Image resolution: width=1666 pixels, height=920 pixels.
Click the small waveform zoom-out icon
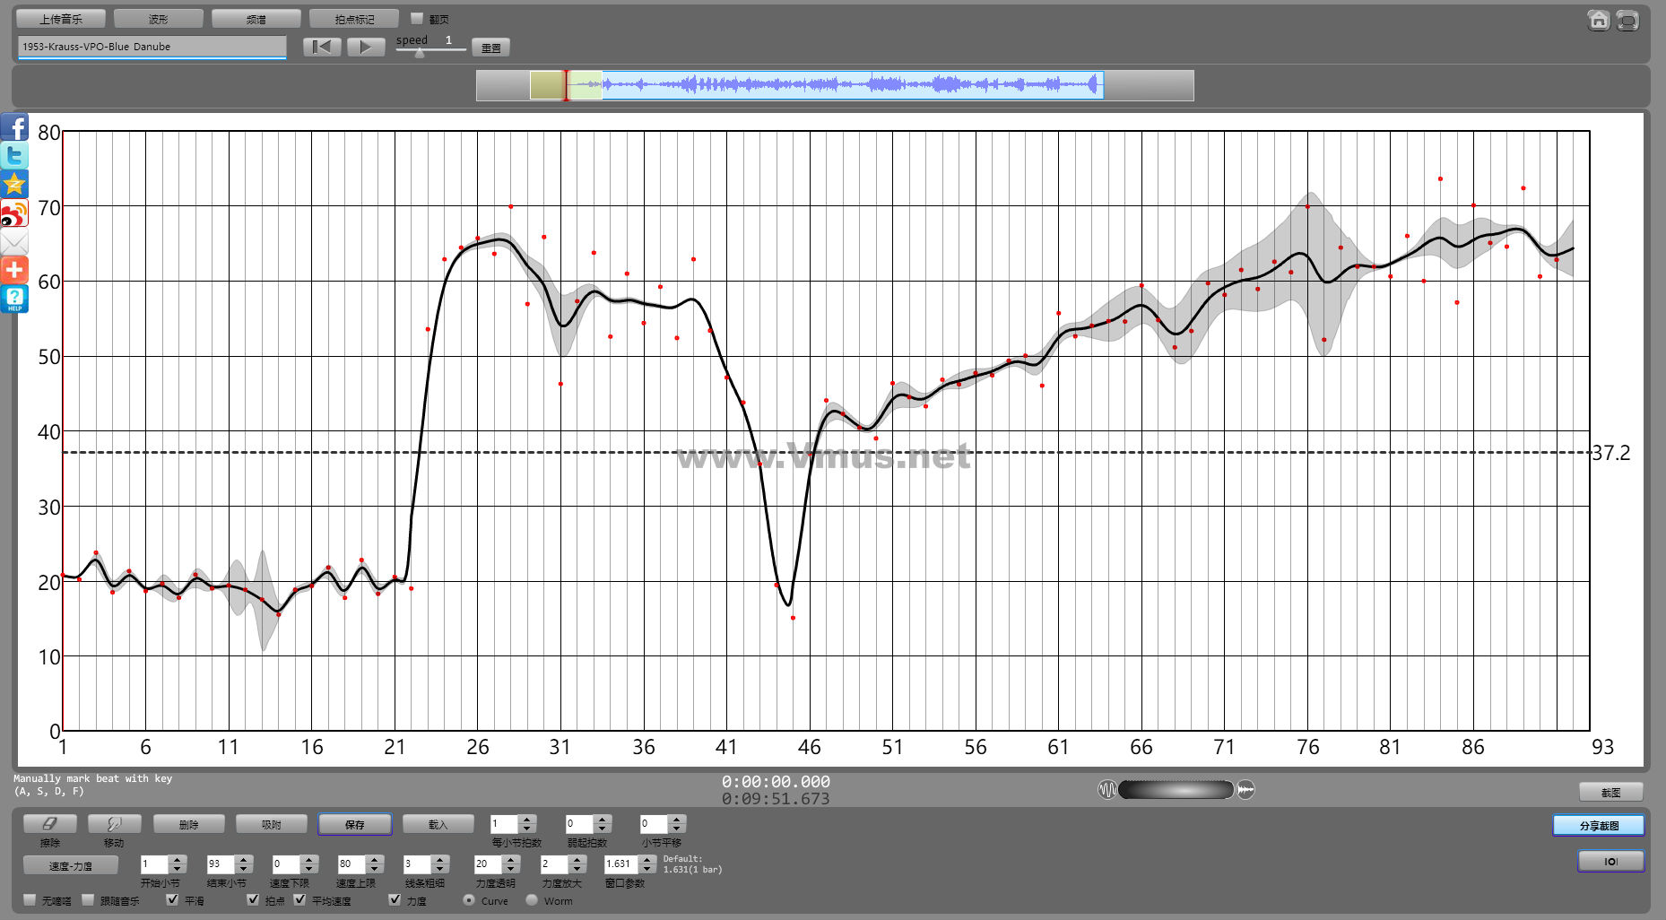1107,789
